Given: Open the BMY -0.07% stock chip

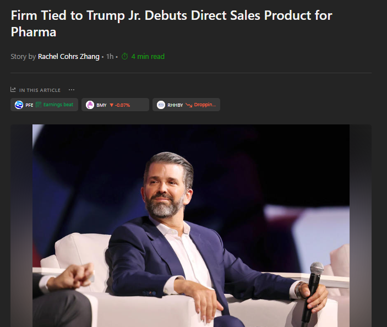Looking at the screenshot, I should (x=115, y=105).
